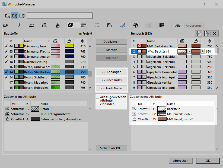This screenshot has width=223, height=168.
Task: Open the Zone Categories tab
Action: tap(110, 25)
